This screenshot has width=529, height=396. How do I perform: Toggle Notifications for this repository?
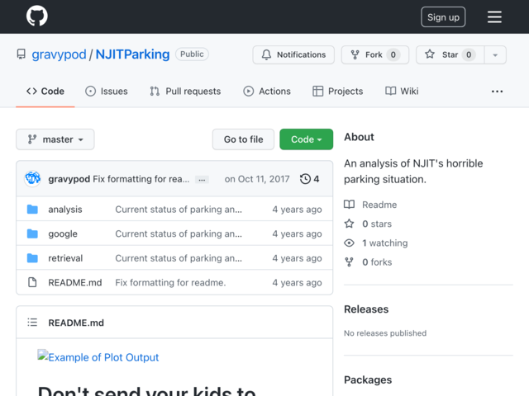(x=293, y=54)
